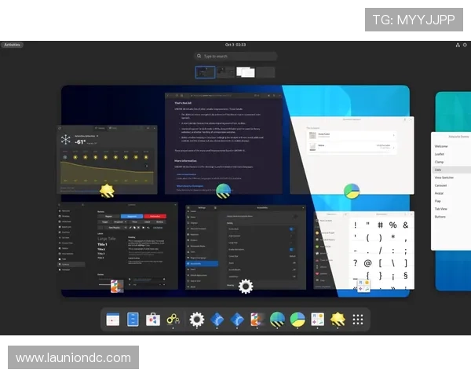Click the Activities button
The height and width of the screenshot is (377, 471).
pos(12,45)
